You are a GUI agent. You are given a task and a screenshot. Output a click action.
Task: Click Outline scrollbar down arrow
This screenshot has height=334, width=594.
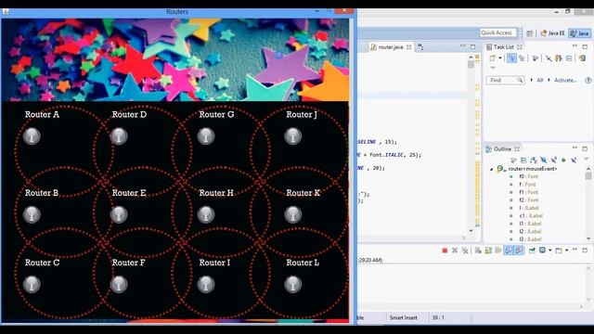[x=588, y=238]
